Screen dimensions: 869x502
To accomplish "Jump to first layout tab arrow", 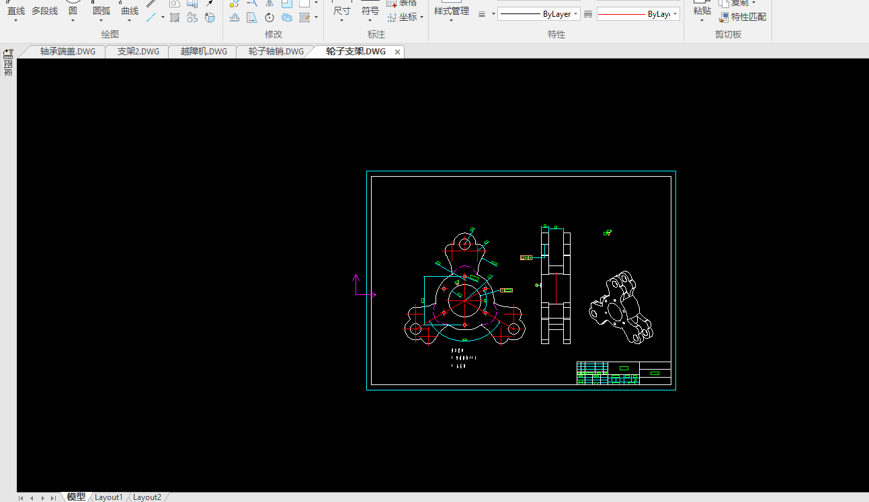I will [21, 498].
